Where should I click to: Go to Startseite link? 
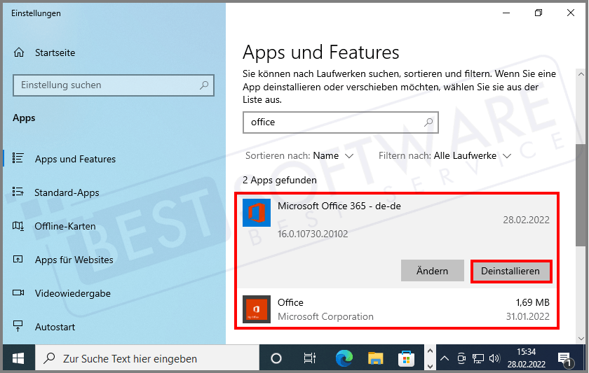pos(55,53)
